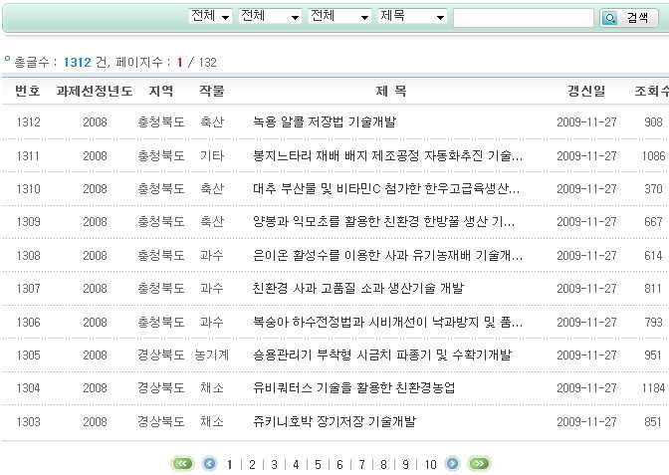Viewport: 669px width, 475px height.
Task: Open the 제목 search field dropdown
Action: pos(412,16)
